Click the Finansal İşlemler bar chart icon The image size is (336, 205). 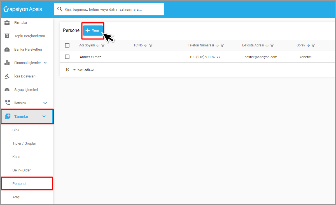(7, 63)
